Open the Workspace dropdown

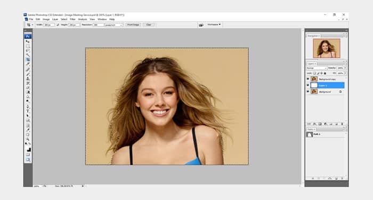(x=214, y=25)
